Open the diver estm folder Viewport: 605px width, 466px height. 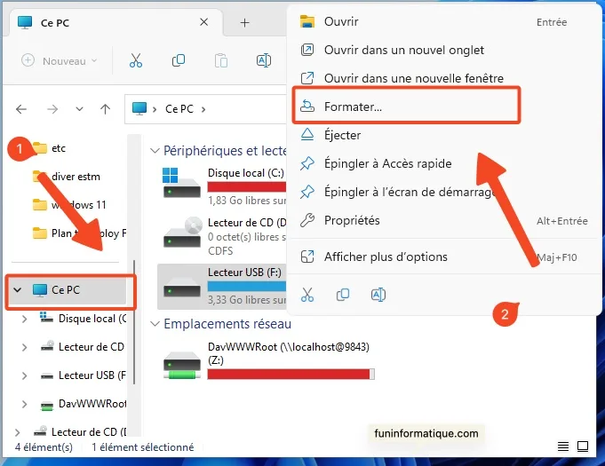67,177
